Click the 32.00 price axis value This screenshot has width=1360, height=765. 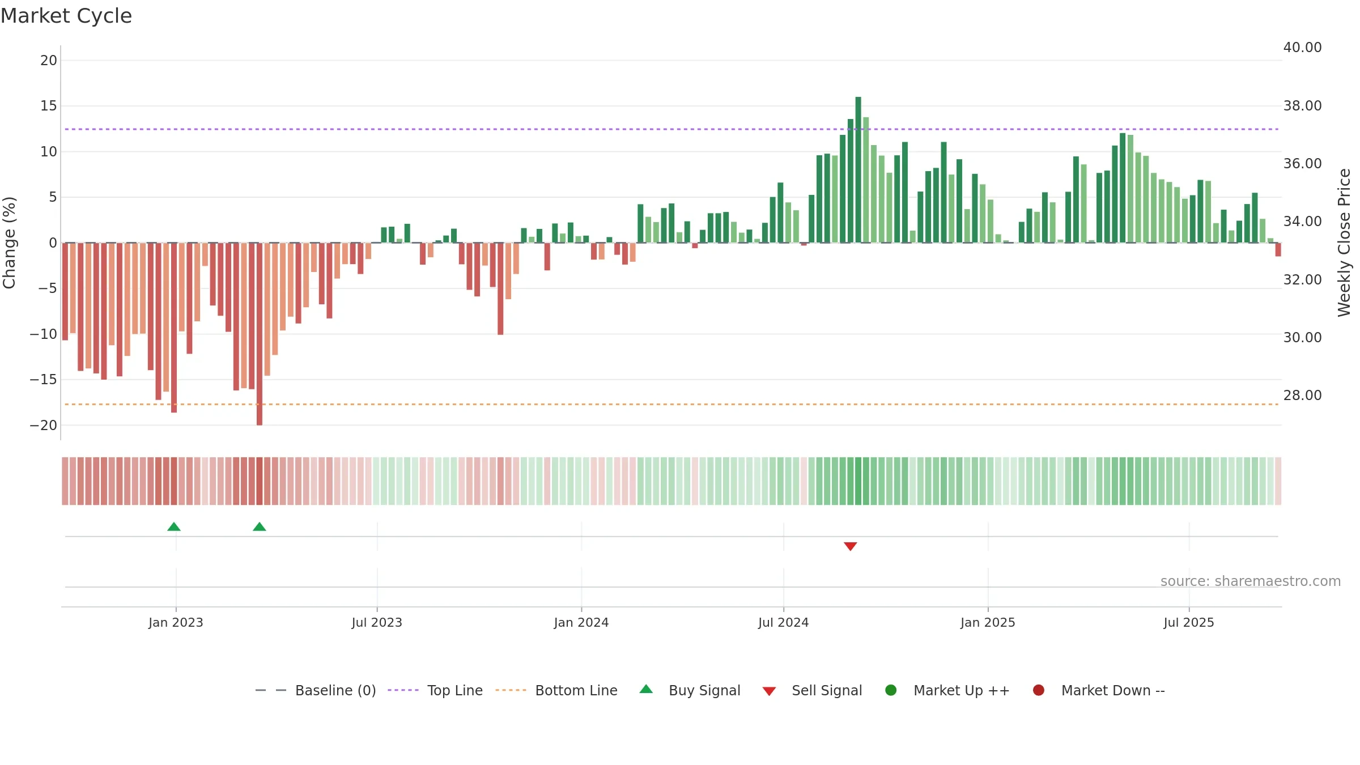(1302, 280)
